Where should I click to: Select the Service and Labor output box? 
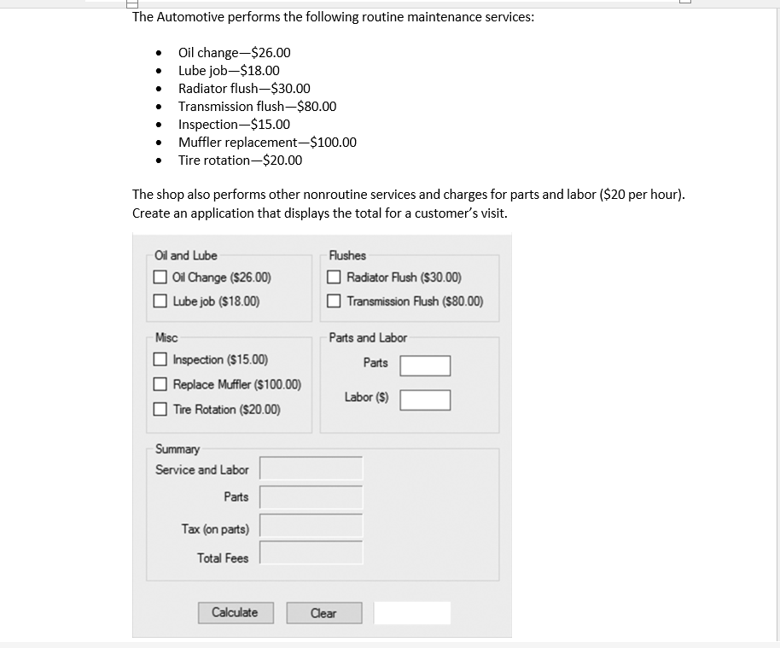click(x=311, y=469)
